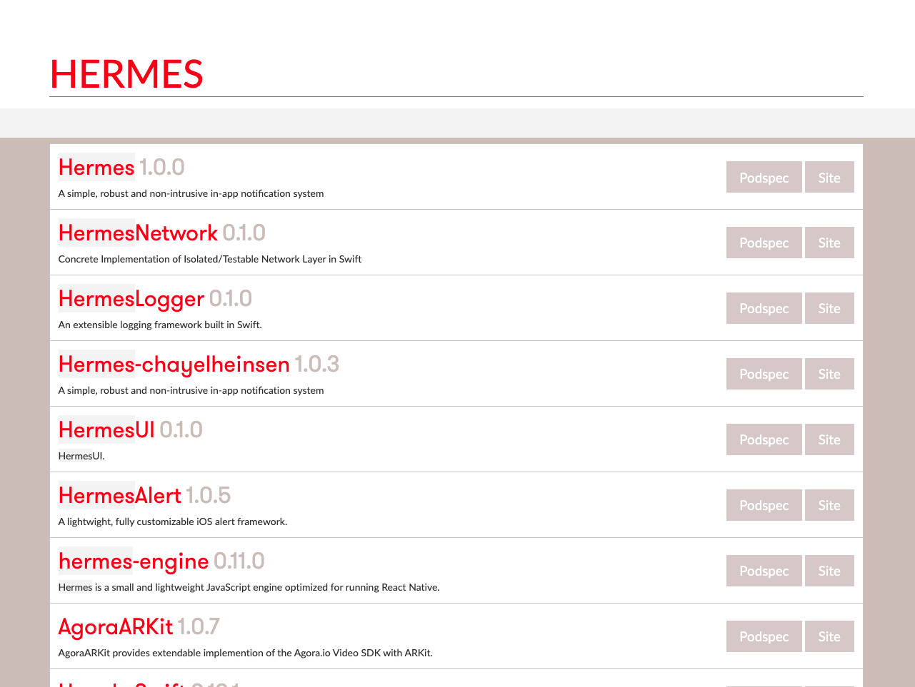Click AgoraARKit description about Agora.io Video SDK
915x687 pixels.
point(245,653)
